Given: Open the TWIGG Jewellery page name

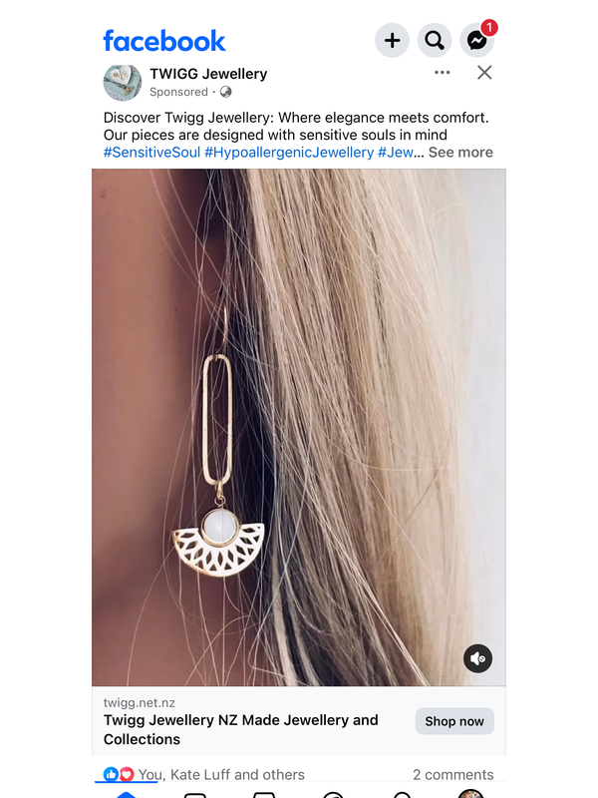Looking at the screenshot, I should (208, 74).
